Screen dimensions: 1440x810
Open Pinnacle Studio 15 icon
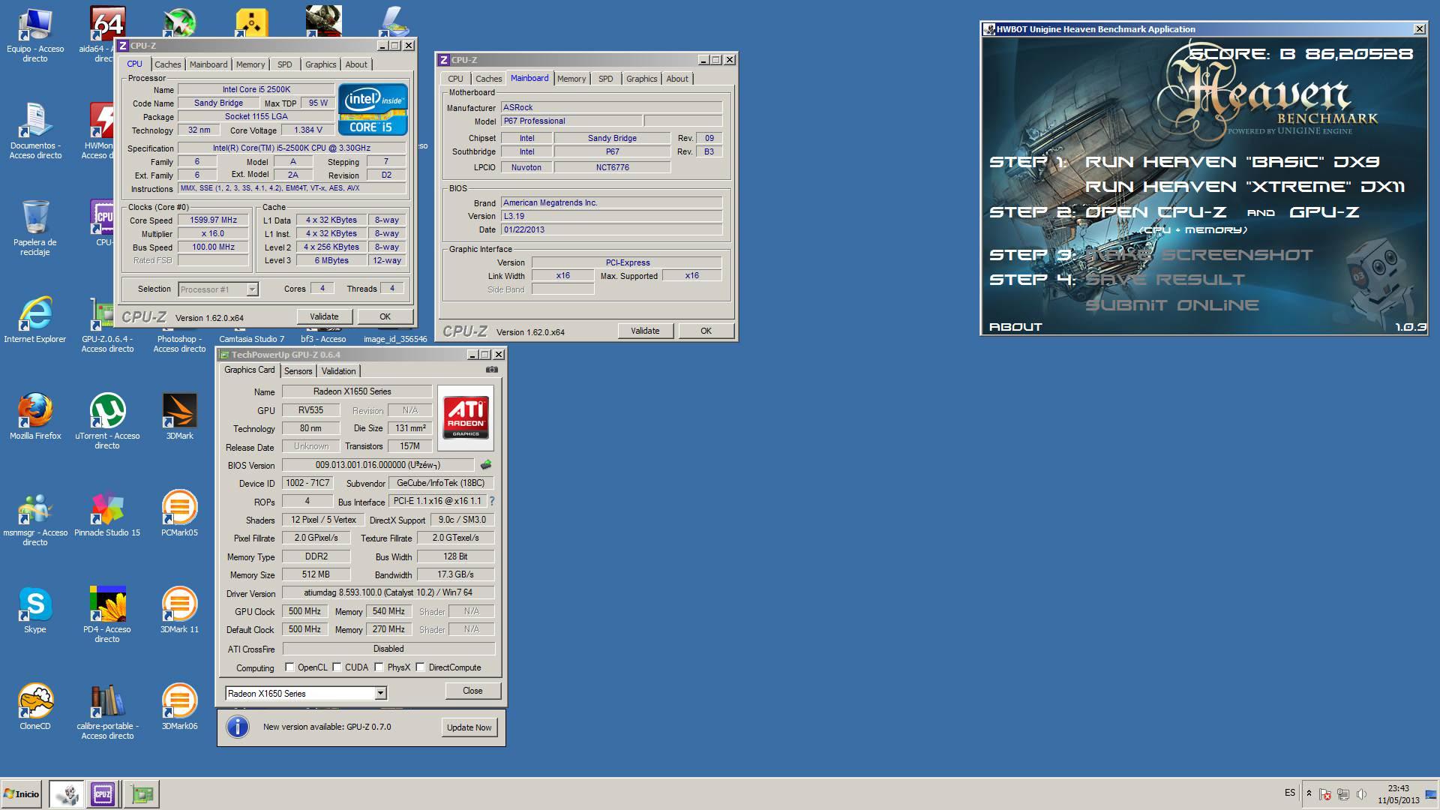point(107,513)
